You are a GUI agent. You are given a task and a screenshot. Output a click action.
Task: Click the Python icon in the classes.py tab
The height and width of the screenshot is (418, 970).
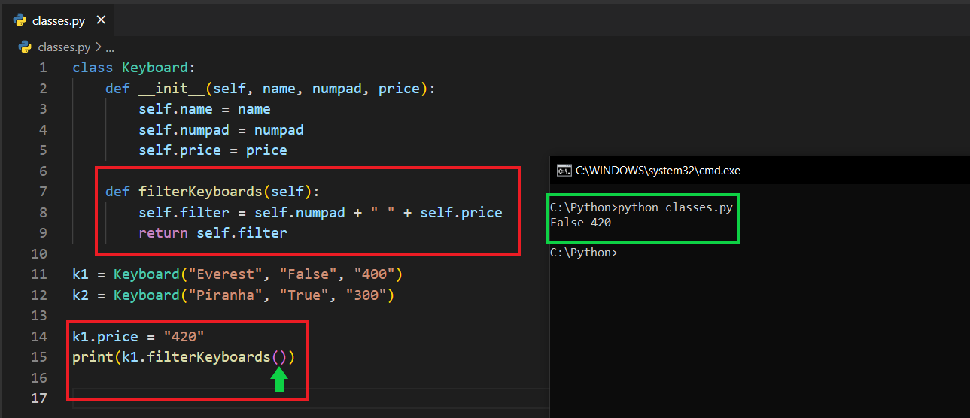coord(20,20)
